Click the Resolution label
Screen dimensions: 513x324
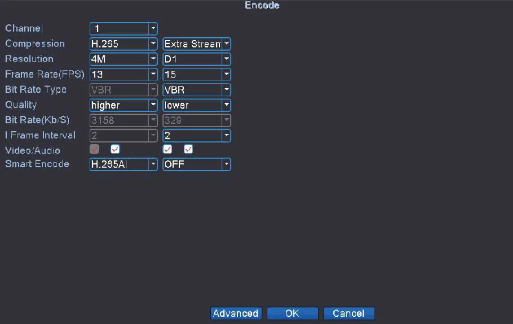[x=29, y=59]
